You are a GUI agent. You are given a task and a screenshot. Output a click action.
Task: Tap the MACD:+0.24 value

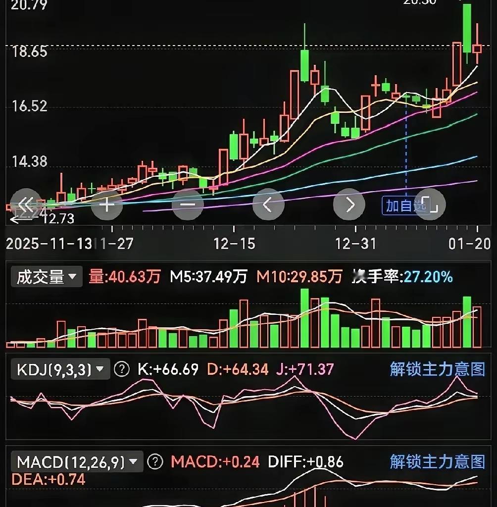point(215,462)
